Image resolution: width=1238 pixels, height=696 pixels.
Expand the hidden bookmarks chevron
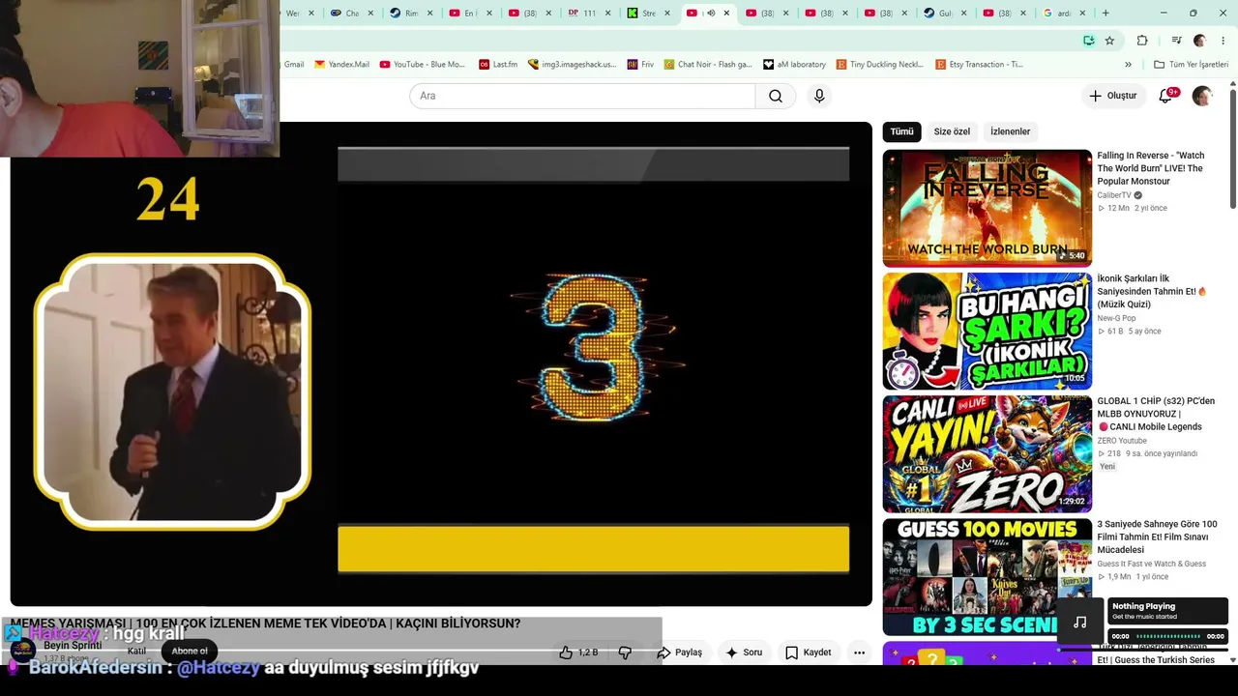(1128, 65)
